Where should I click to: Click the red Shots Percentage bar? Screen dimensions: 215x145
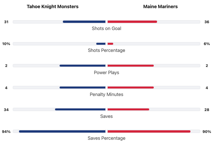(x=110, y=44)
